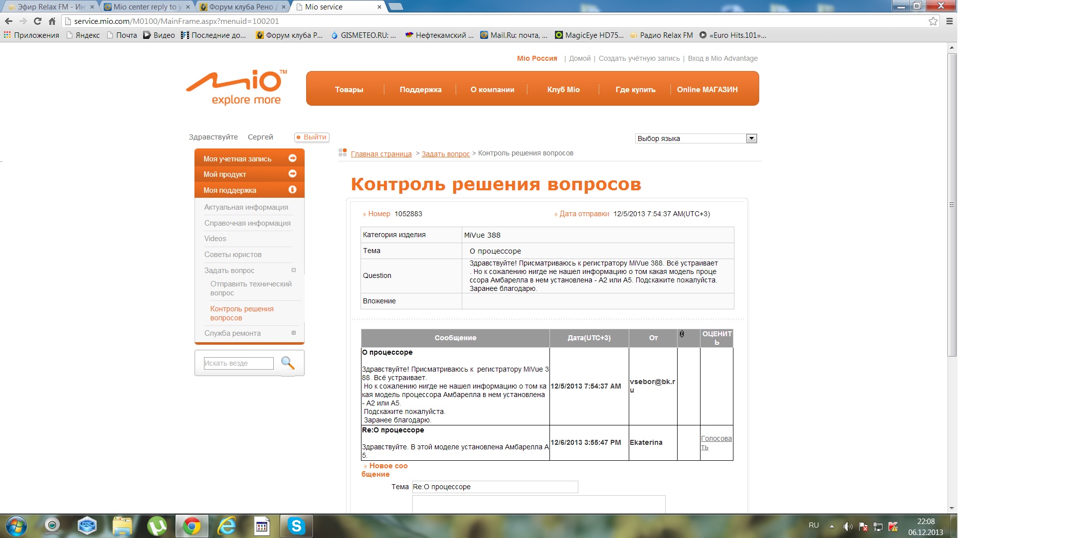Click the forward navigation arrow
This screenshot has width=1069, height=538.
[x=23, y=21]
